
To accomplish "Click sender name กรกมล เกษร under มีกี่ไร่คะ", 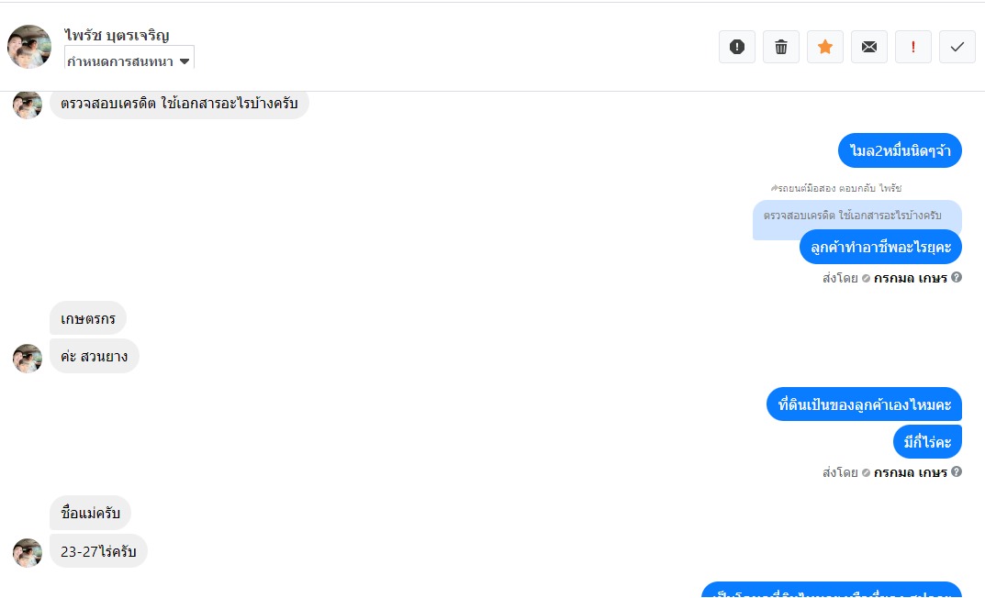I will (x=911, y=472).
